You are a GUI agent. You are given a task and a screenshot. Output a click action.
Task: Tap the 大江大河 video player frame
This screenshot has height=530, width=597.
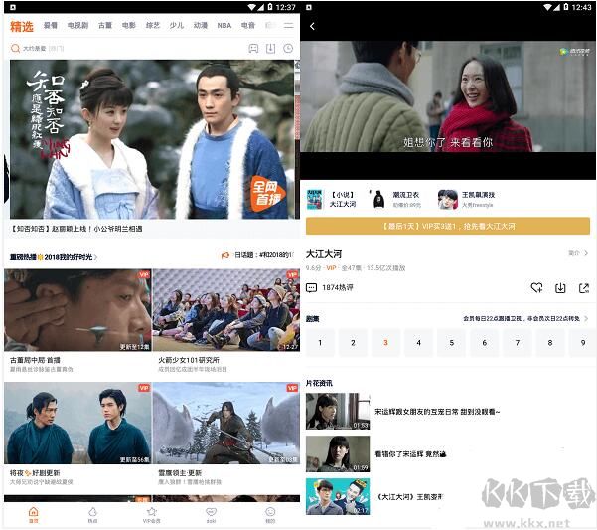tap(448, 96)
